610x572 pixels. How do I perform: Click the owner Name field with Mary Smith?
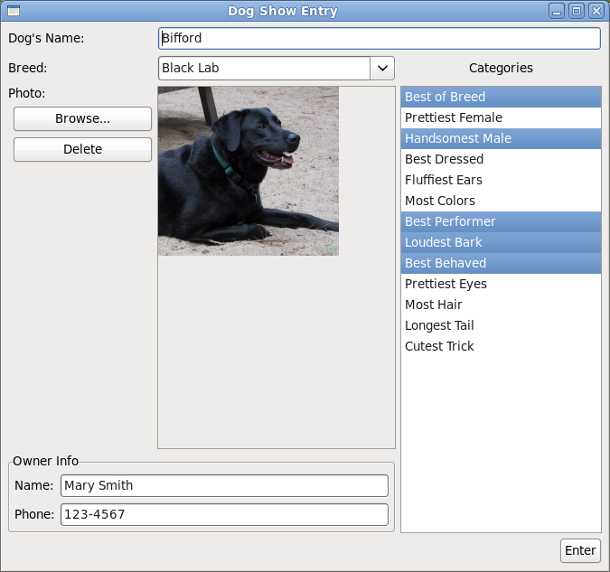(224, 485)
